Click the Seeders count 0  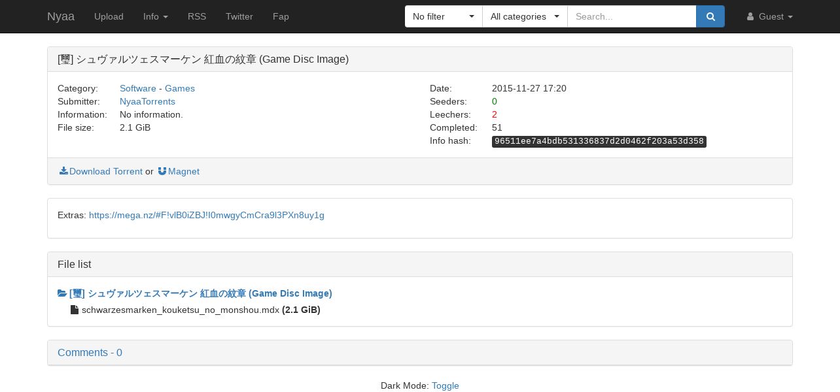495,101
